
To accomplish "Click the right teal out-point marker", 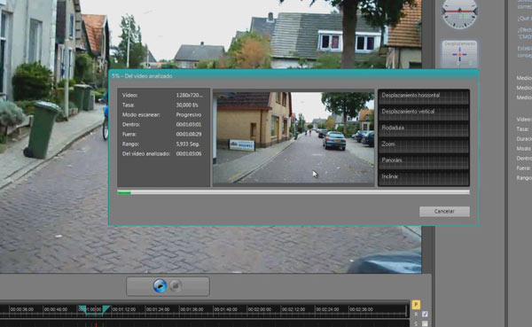I will click(x=106, y=308).
